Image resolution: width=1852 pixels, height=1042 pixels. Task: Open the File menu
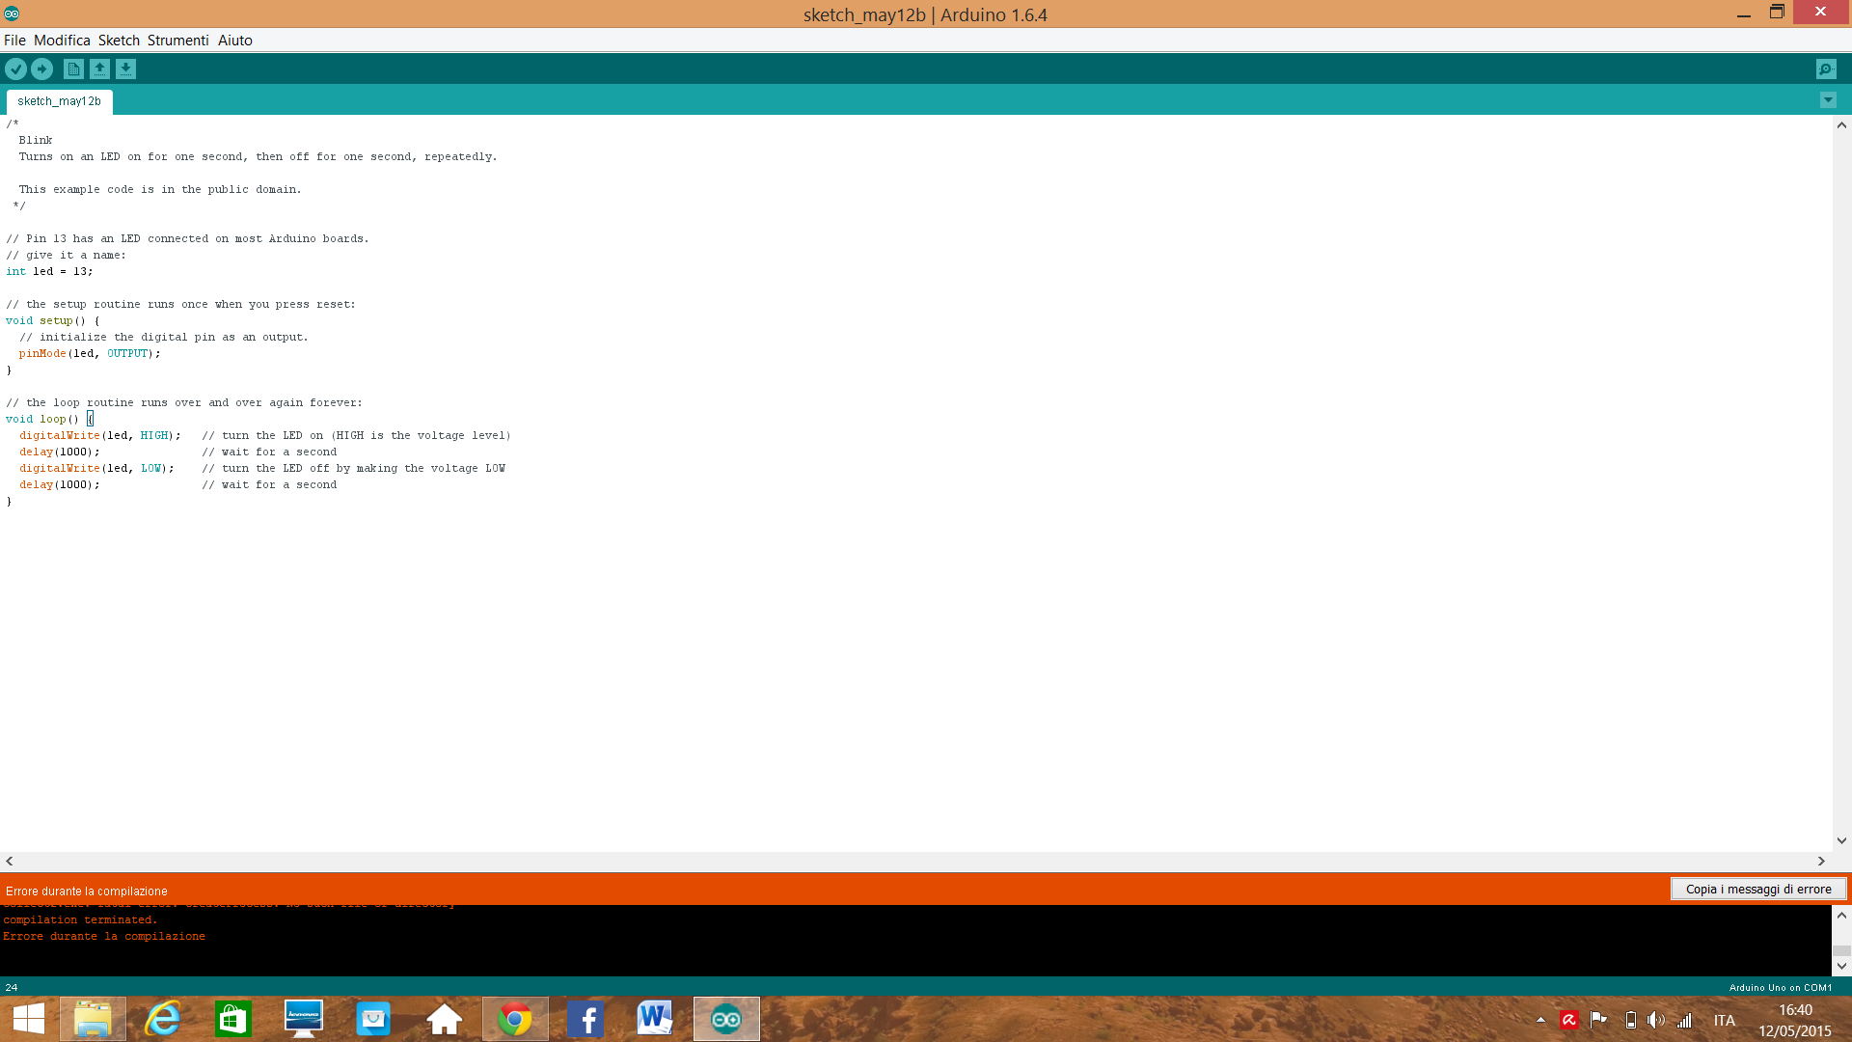point(14,41)
